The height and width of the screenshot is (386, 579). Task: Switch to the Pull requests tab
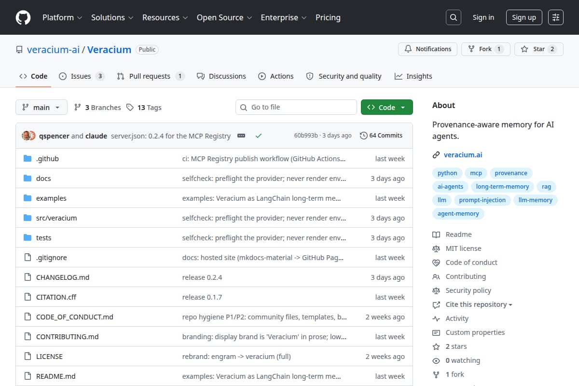pyautogui.click(x=151, y=76)
